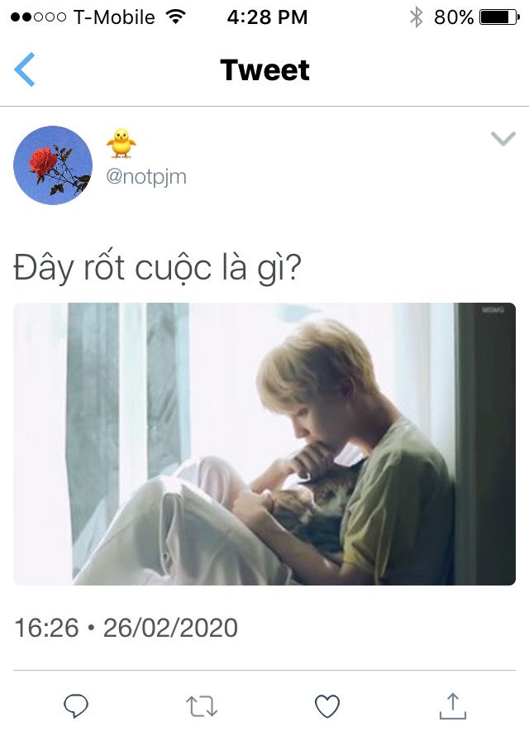Screen dimensions: 529x741
Task: Tap the Tweet header title
Action: click(264, 70)
